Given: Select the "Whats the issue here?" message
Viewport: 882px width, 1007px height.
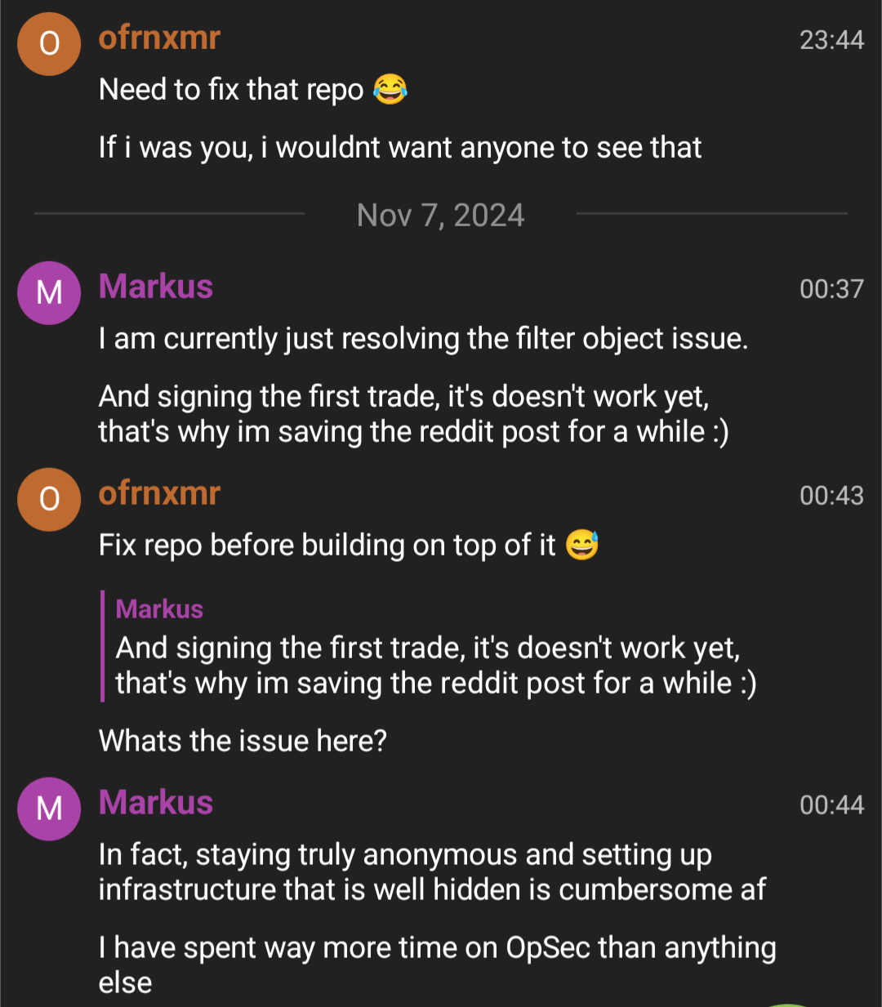Looking at the screenshot, I should pos(243,741).
